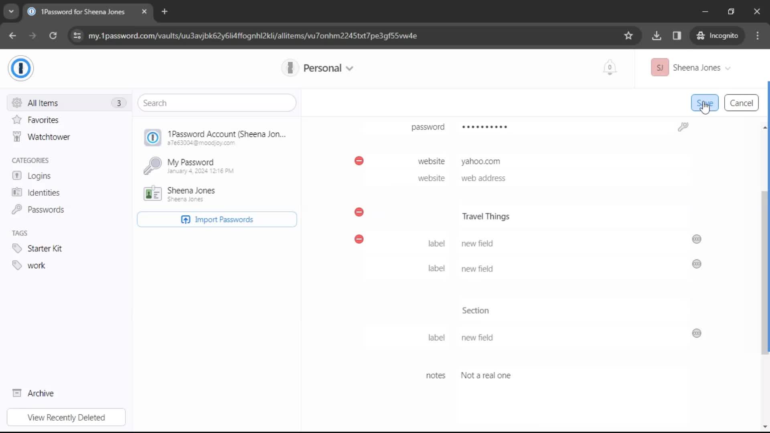Screen dimensions: 770x433
Task: Click the remove Travel Things section button
Action: click(x=359, y=212)
